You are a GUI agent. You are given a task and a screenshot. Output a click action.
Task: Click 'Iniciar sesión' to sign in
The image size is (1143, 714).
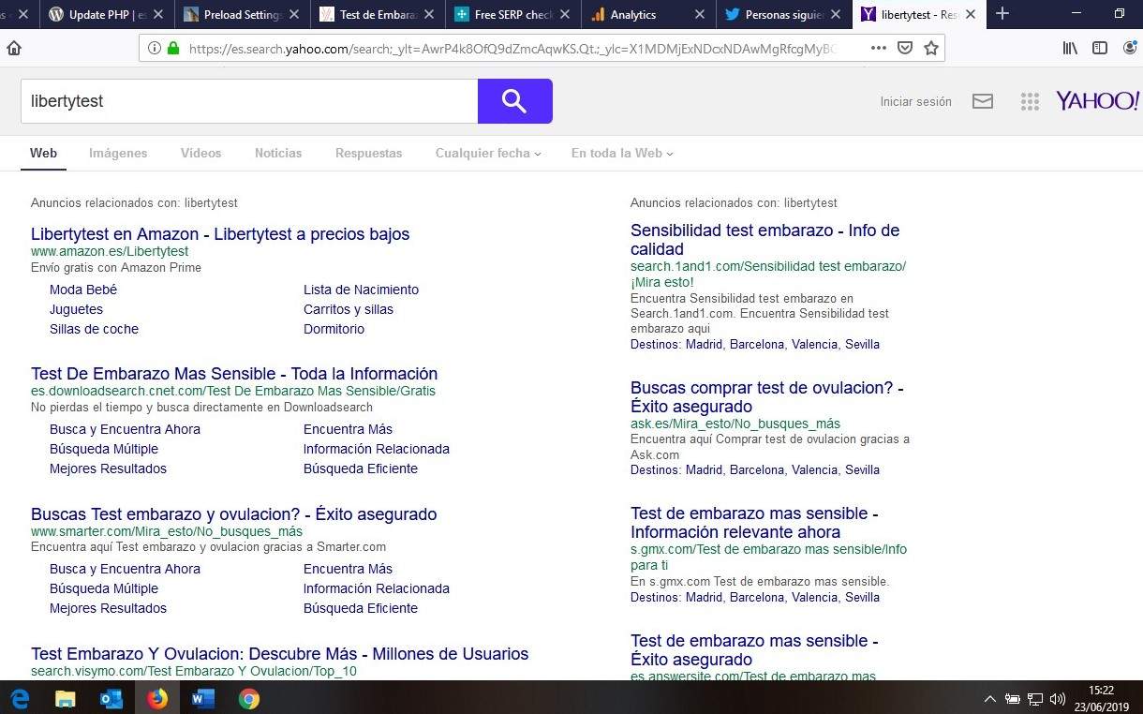click(915, 101)
